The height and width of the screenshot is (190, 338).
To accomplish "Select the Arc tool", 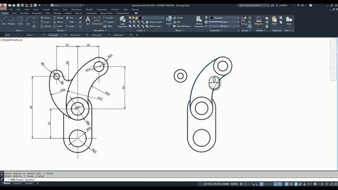I will (x=28, y=21).
